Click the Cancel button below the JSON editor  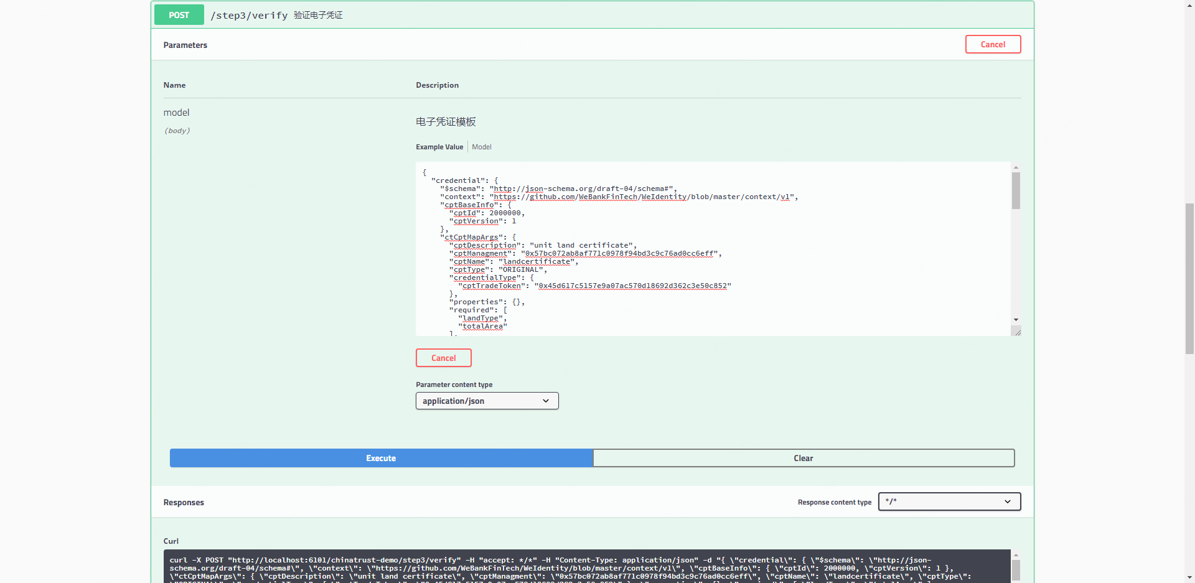(x=443, y=358)
